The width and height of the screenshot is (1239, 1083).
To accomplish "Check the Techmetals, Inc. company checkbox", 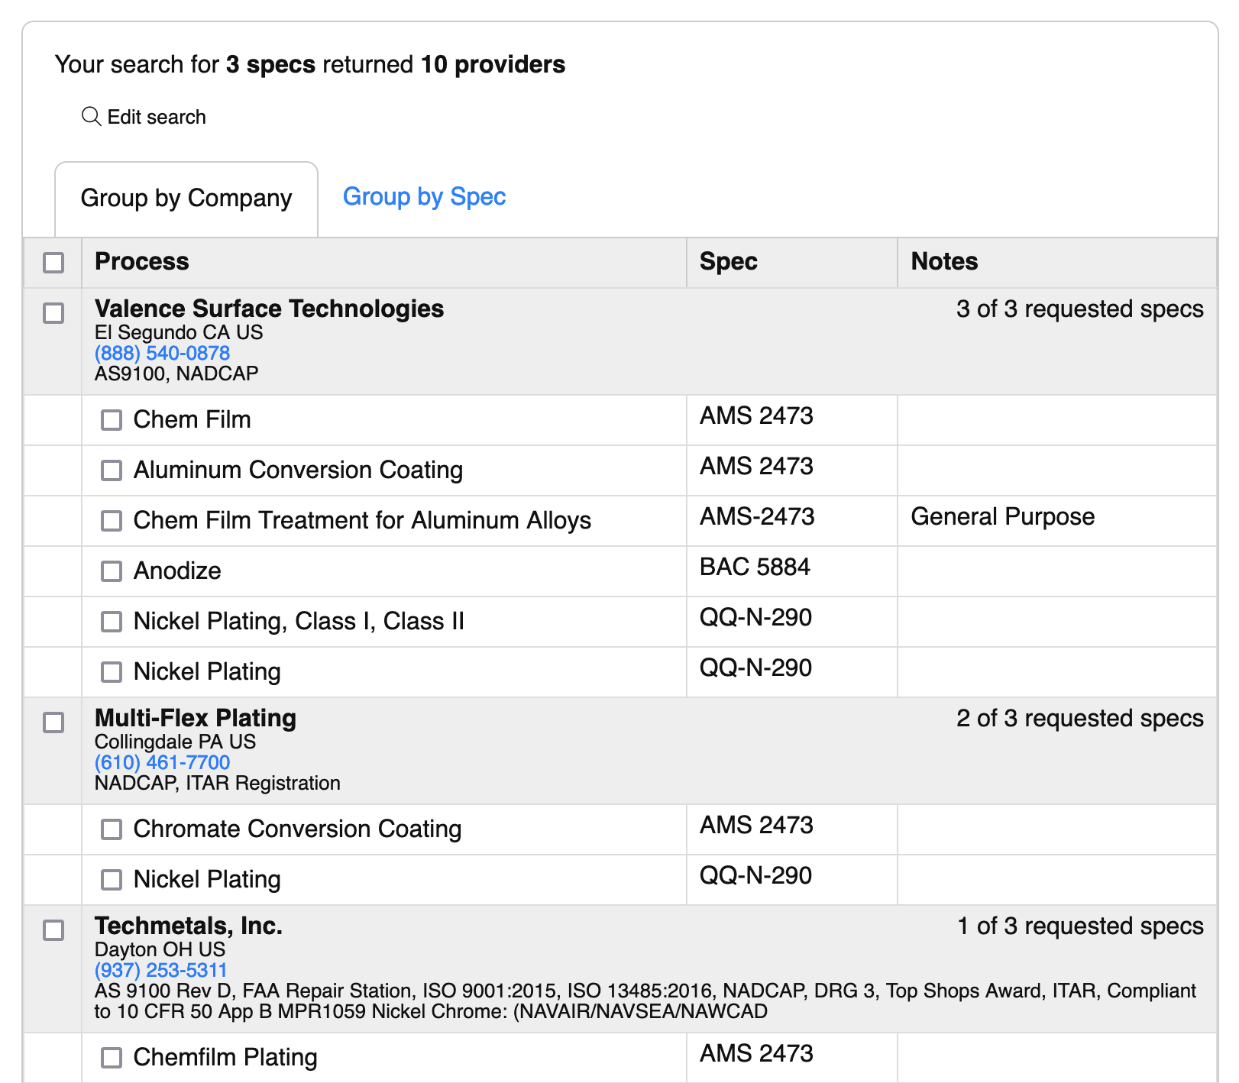I will point(53,931).
